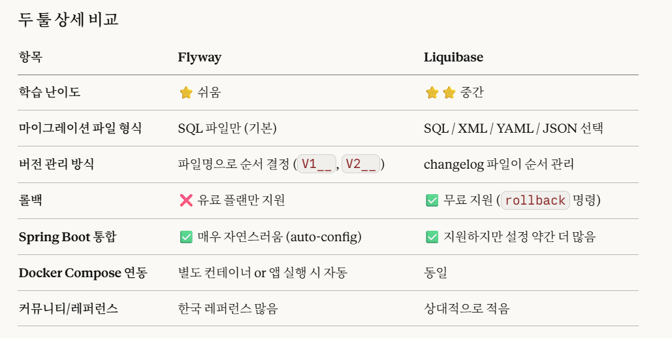Click the red X icon in 롤백 row

coord(186,201)
